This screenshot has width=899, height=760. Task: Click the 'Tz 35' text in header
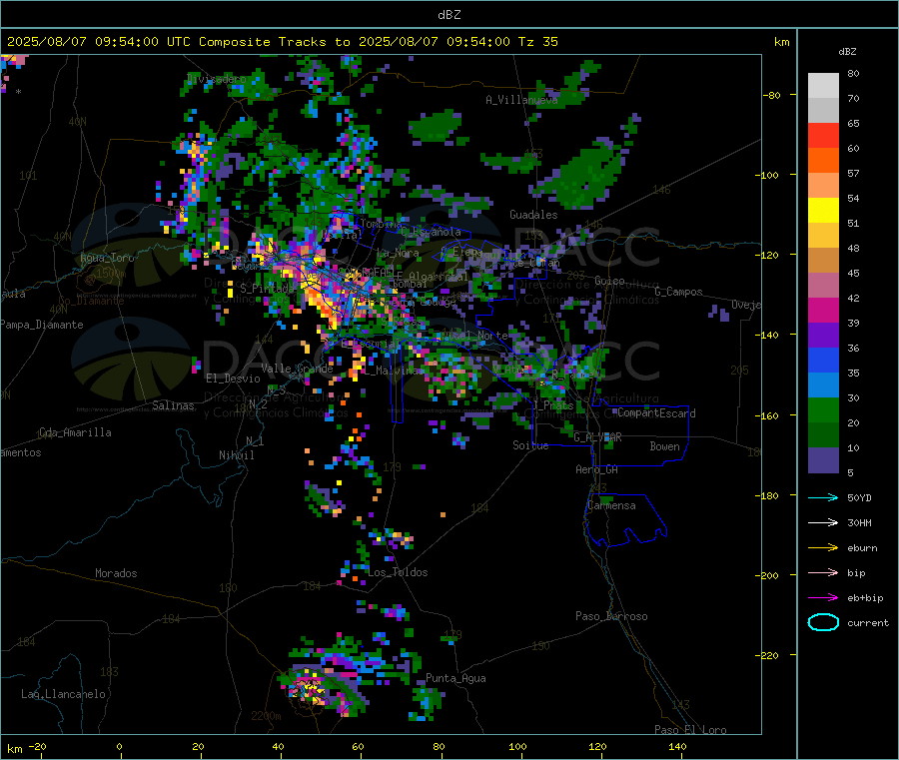(537, 42)
